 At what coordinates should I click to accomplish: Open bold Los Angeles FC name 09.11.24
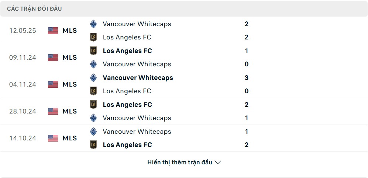click(127, 51)
